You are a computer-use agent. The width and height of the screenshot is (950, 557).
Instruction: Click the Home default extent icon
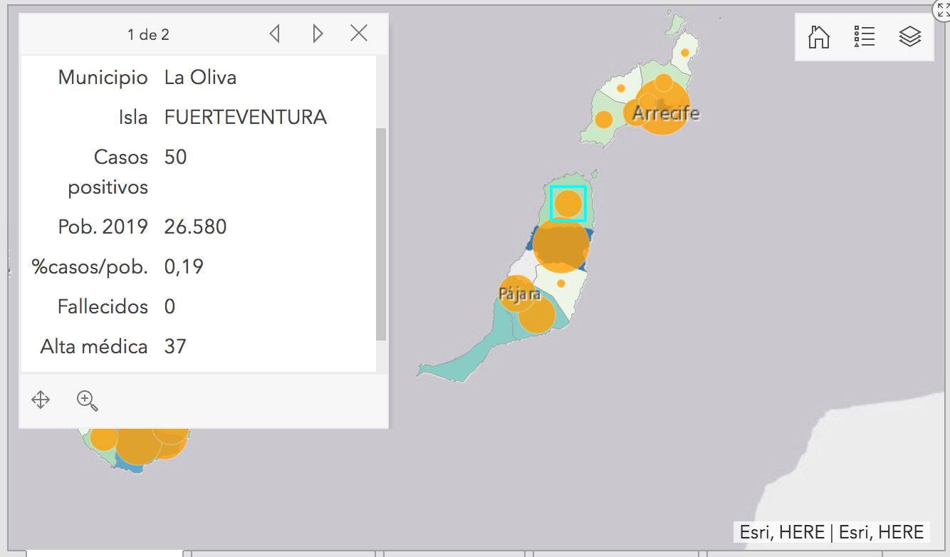(819, 36)
